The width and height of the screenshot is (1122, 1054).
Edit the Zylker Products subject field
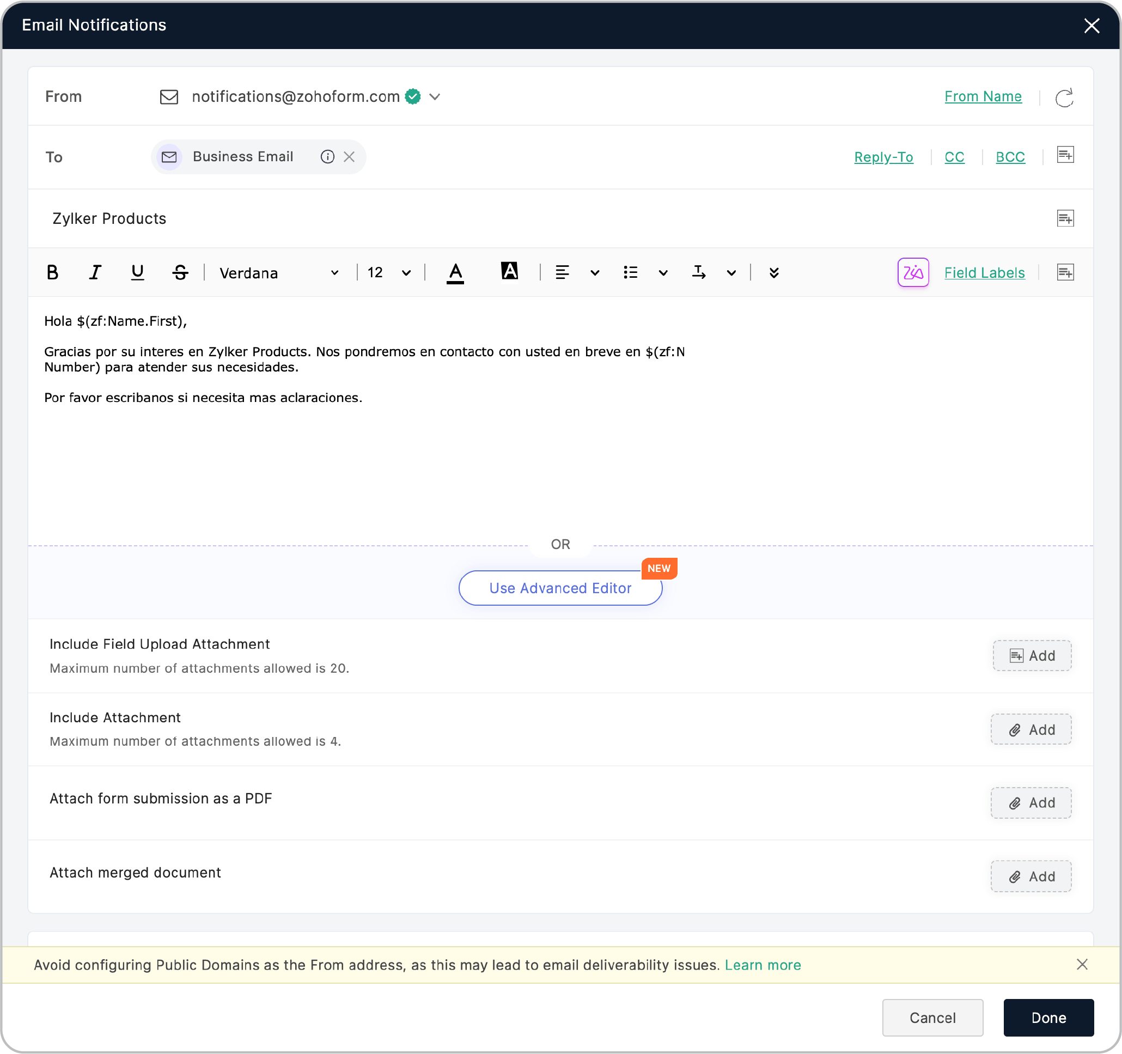click(x=109, y=218)
